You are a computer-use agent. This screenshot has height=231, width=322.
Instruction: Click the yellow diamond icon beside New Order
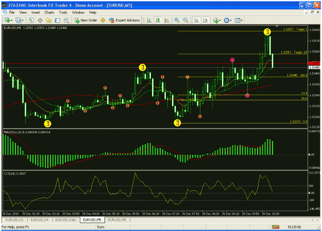103,20
